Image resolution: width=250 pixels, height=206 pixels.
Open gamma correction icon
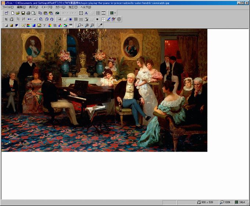coord(44,25)
